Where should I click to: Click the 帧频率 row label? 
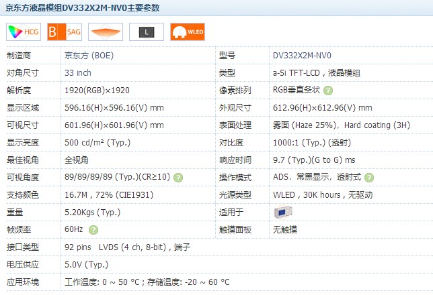pos(19,230)
